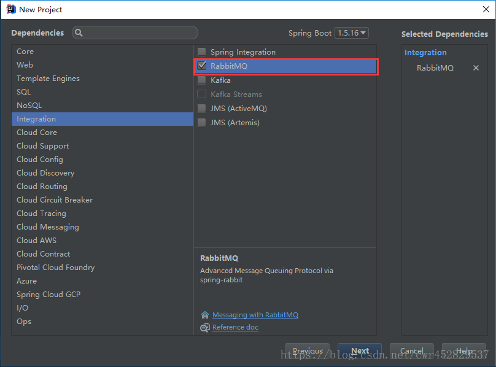The height and width of the screenshot is (367, 496).
Task: Click the Kafka dependency label
Action: coord(220,80)
